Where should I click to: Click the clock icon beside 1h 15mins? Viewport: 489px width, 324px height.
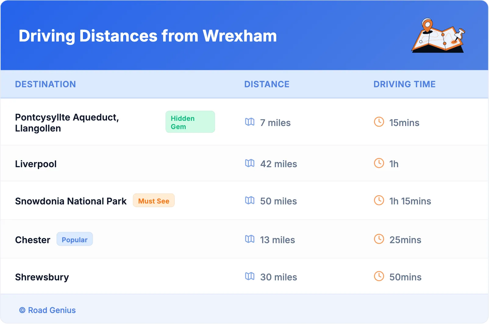[x=379, y=200]
